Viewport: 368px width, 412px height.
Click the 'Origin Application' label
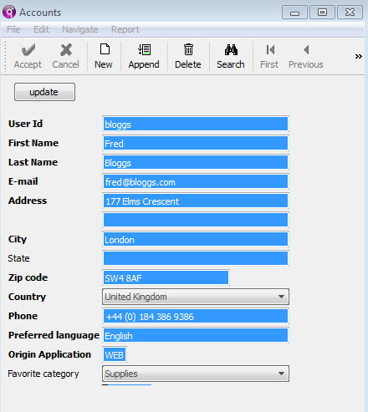pos(49,354)
